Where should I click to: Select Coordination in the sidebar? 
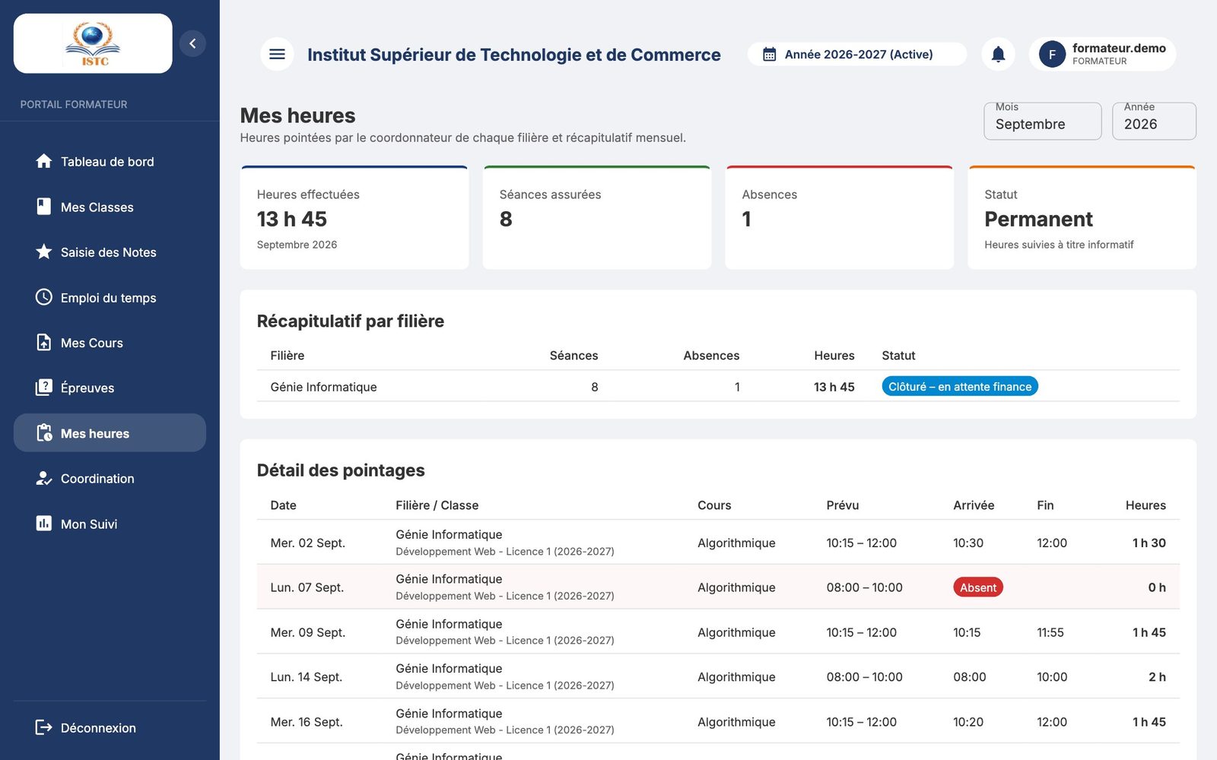click(x=110, y=478)
